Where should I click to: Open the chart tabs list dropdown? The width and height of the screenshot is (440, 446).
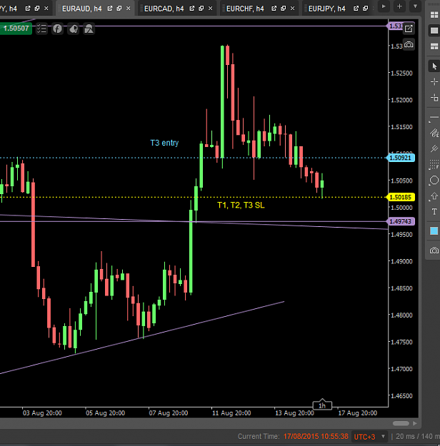(x=415, y=6)
